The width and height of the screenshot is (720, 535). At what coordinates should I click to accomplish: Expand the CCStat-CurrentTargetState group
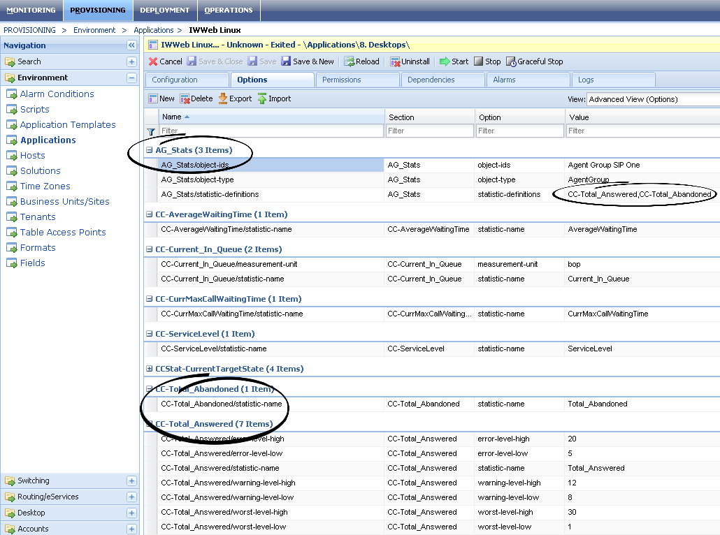(149, 369)
